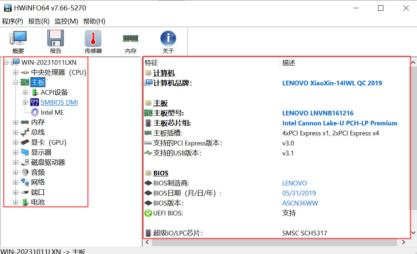The height and width of the screenshot is (254, 417).
Task: Click the 描述 column header
Action: coord(289,63)
